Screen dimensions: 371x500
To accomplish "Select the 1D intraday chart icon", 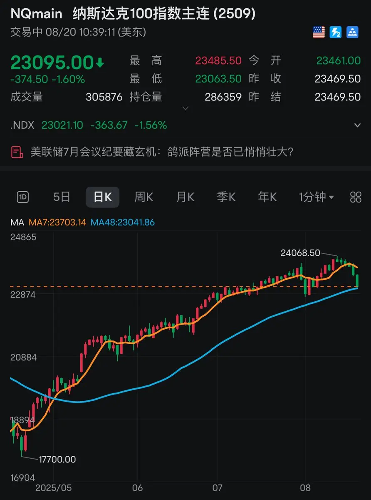I will tap(22, 197).
